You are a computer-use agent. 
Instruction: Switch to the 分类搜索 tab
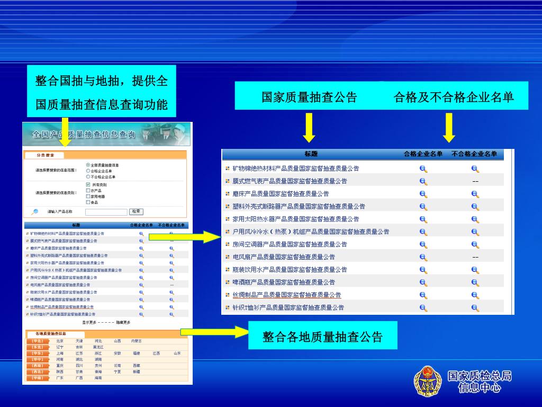[x=46, y=155]
